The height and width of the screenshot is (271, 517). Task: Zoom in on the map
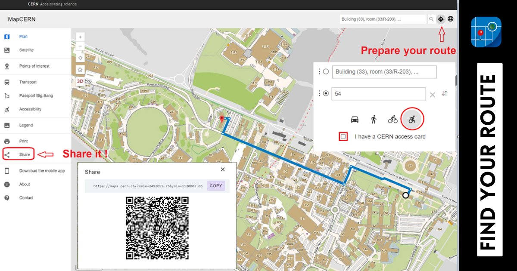pos(80,37)
